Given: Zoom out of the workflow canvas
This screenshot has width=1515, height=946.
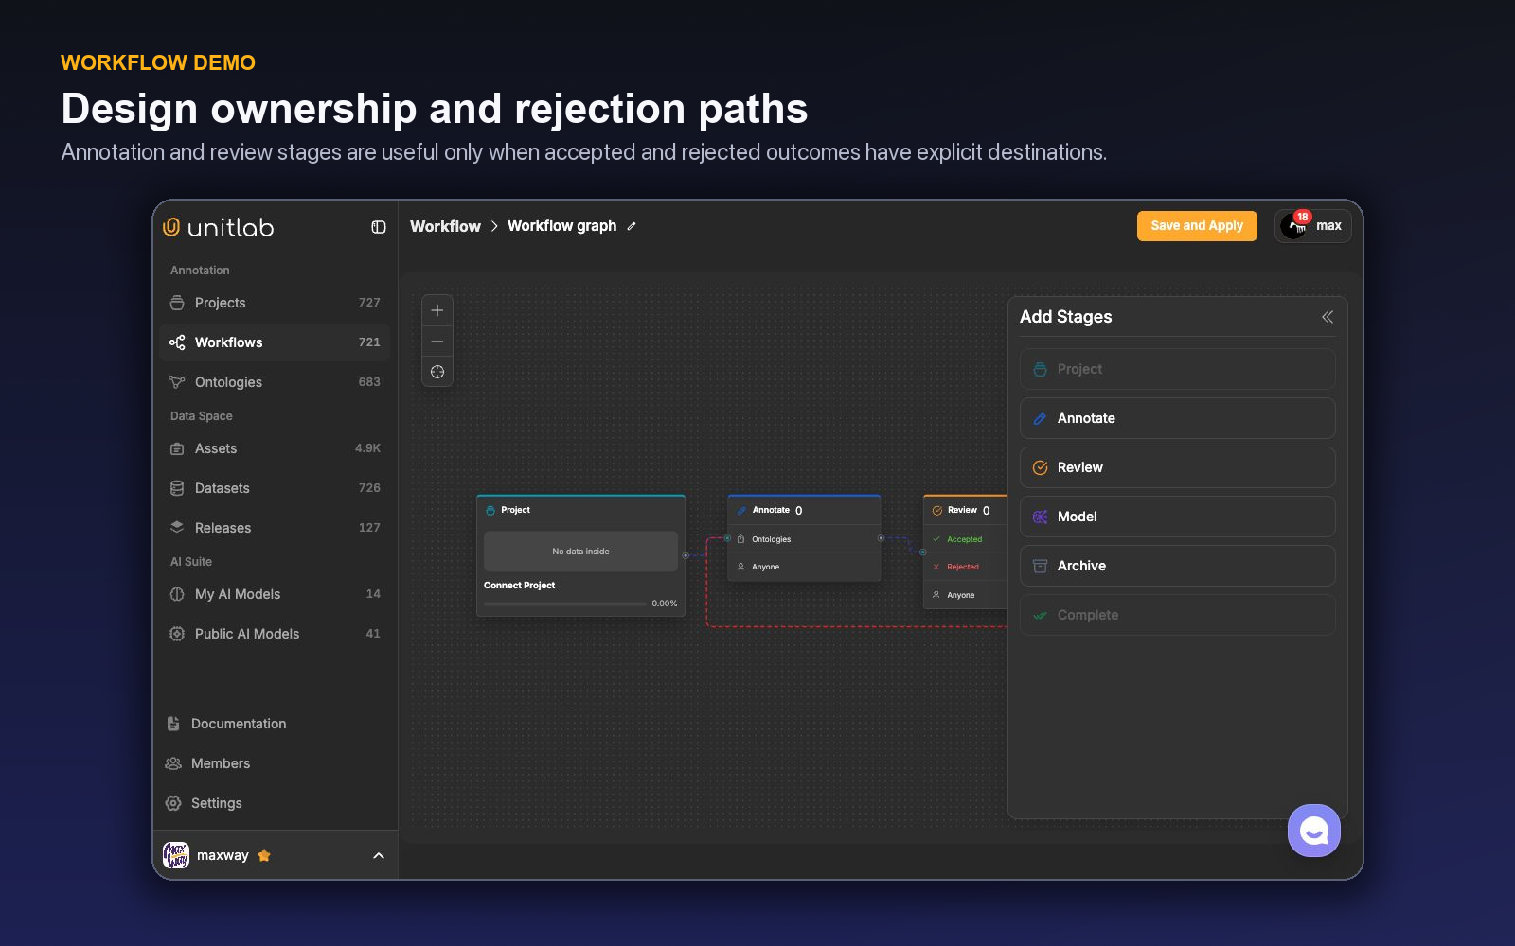Looking at the screenshot, I should tap(437, 342).
